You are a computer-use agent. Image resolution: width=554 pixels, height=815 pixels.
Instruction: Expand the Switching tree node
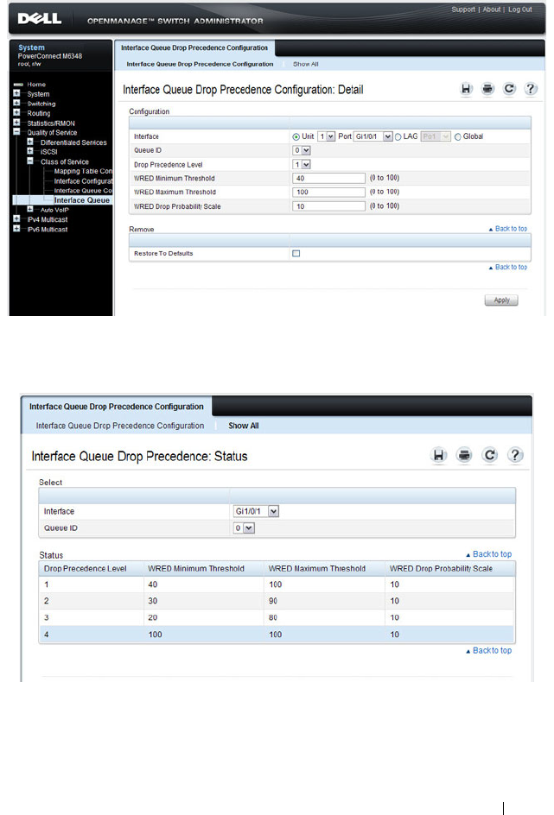16,103
